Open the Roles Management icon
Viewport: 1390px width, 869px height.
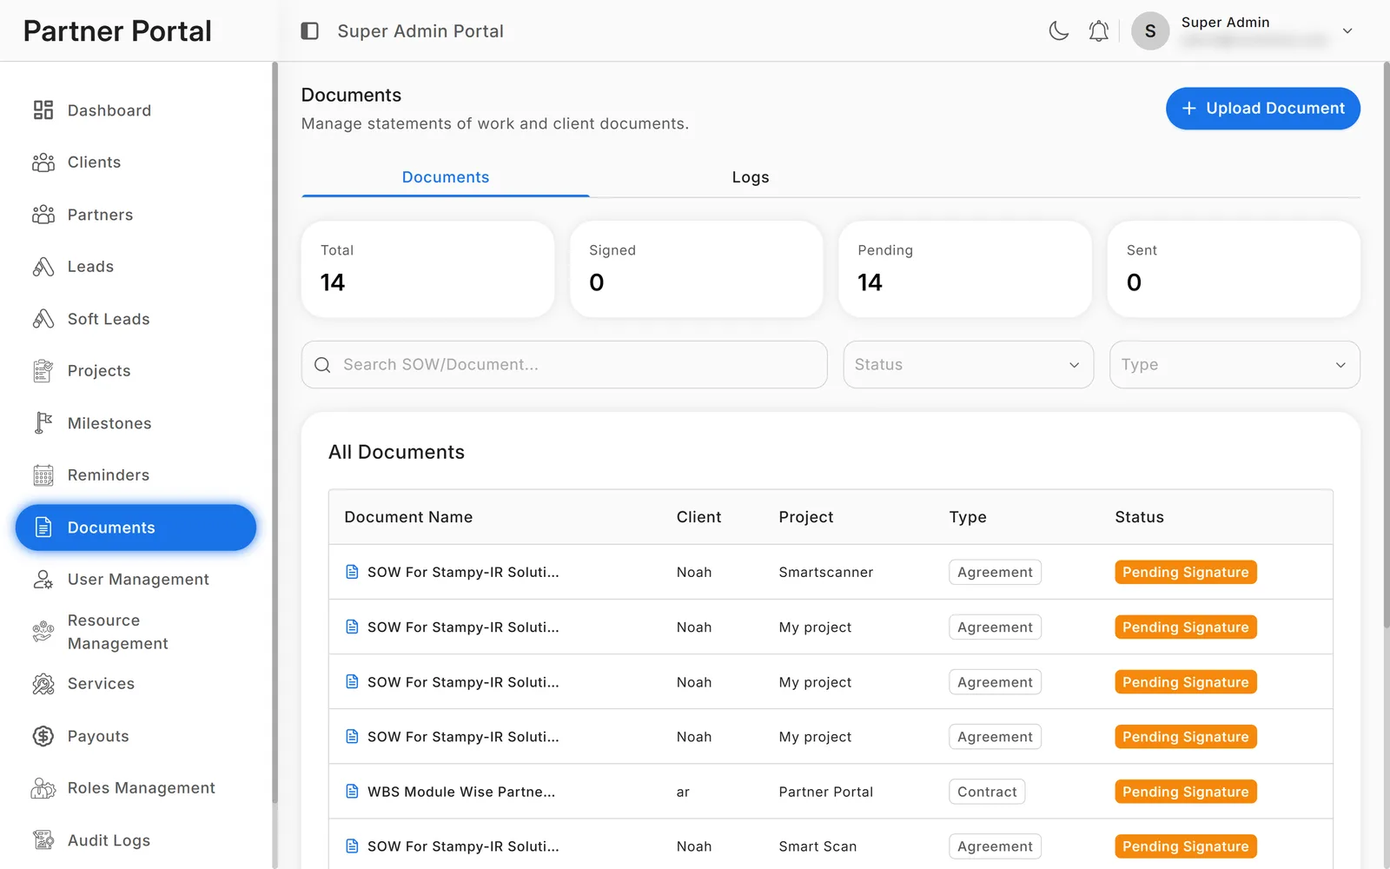pyautogui.click(x=43, y=788)
